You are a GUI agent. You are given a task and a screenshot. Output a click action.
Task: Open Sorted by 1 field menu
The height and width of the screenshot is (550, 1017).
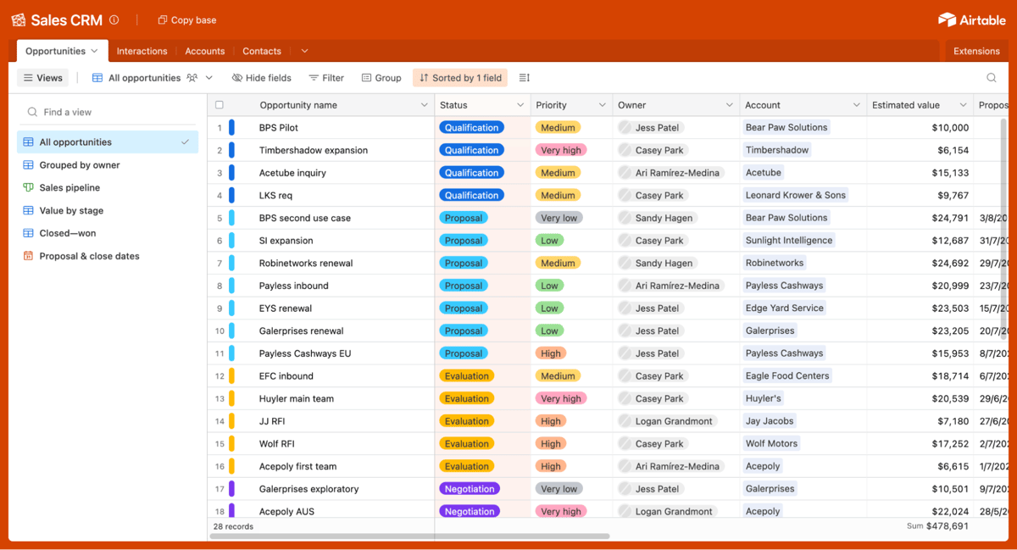click(460, 78)
